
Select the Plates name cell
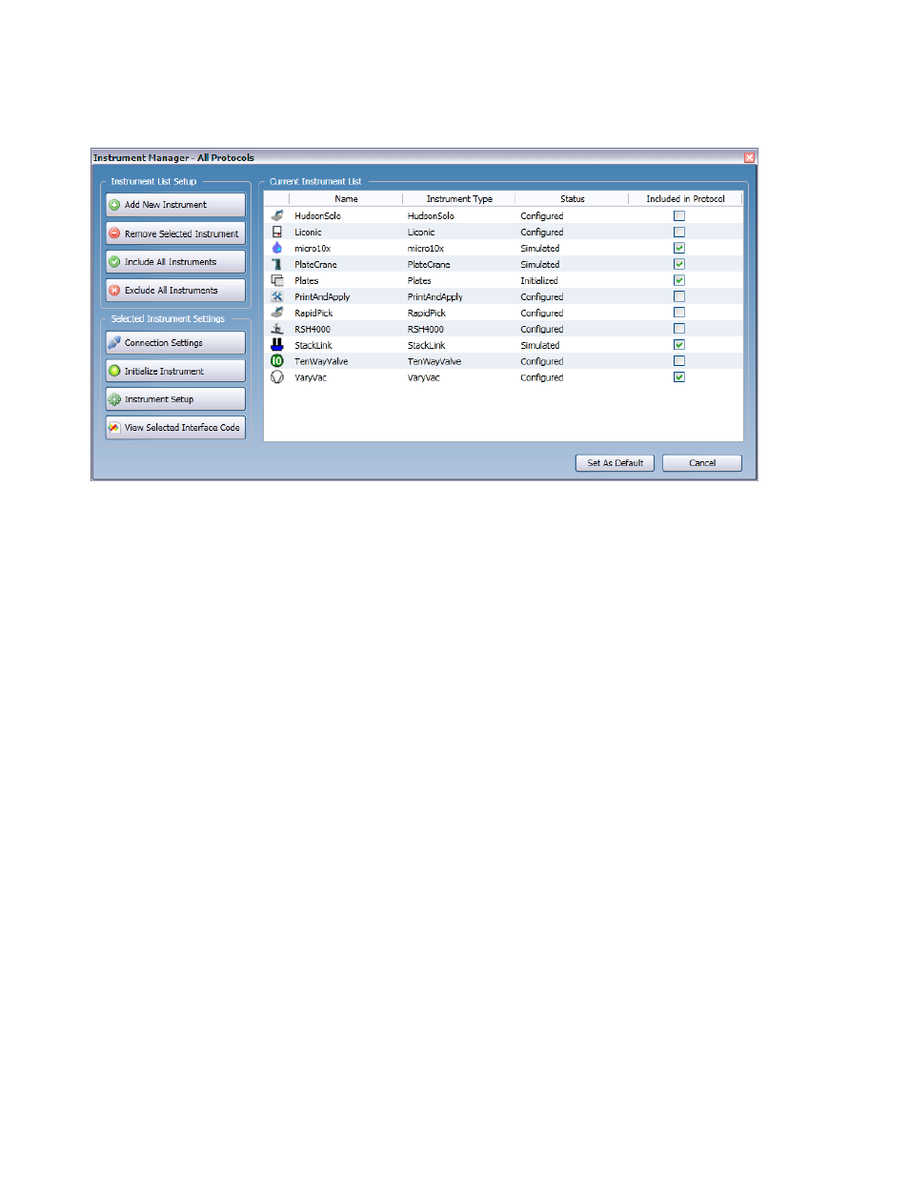pyautogui.click(x=307, y=281)
